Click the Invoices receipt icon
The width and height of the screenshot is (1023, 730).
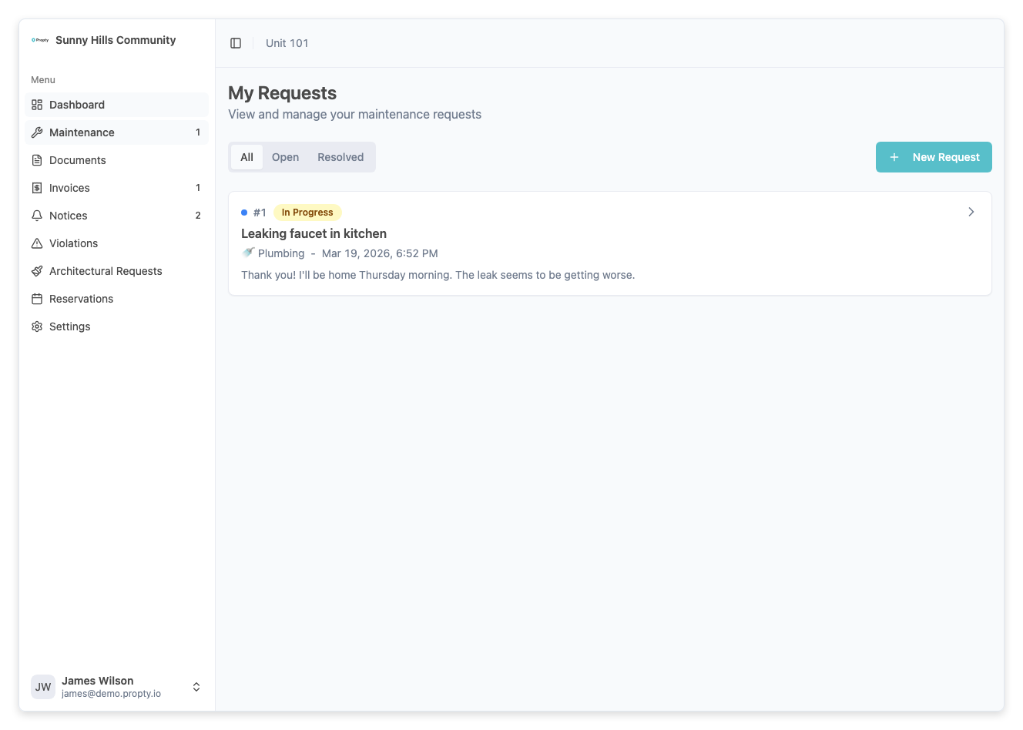coord(37,188)
